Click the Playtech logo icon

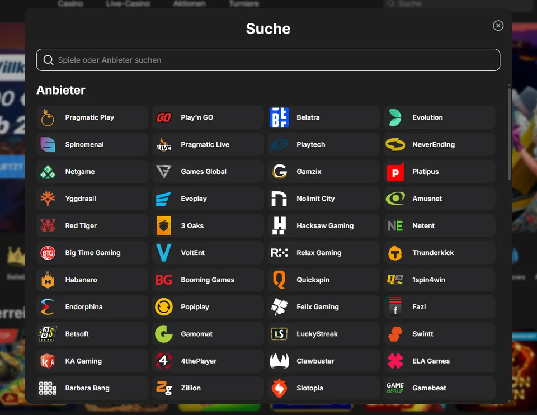click(279, 144)
